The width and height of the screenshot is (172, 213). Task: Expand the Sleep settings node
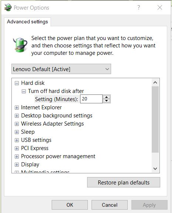[x=17, y=132]
